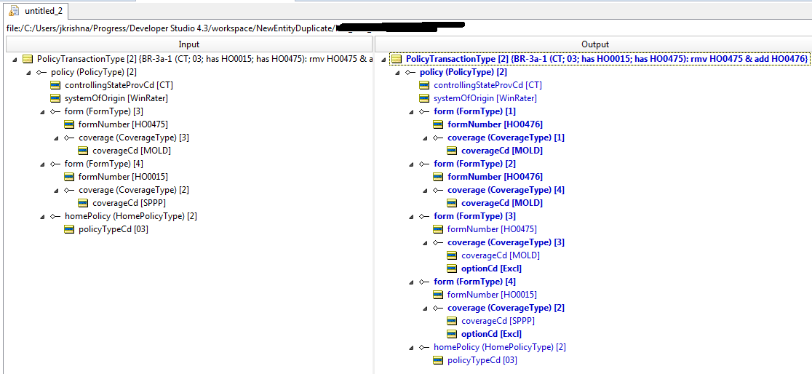Image resolution: width=812 pixels, height=374 pixels.
Task: Click systemOfOrigin attribute icon in Output panel
Action: click(x=424, y=98)
